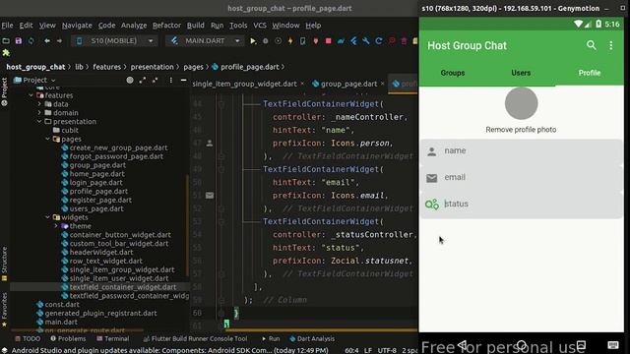Open the Project view selector dropdown

tap(34, 80)
